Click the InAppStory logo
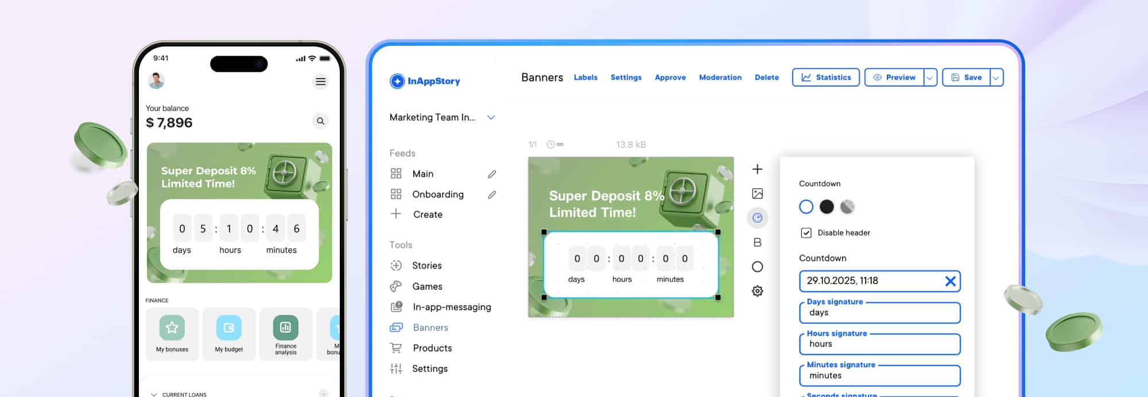 click(425, 81)
